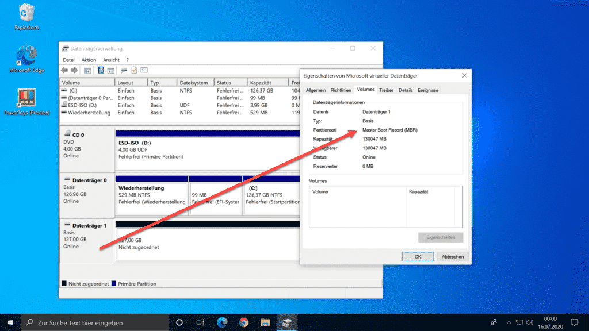Open the blue Help toolbar icon

click(x=101, y=70)
